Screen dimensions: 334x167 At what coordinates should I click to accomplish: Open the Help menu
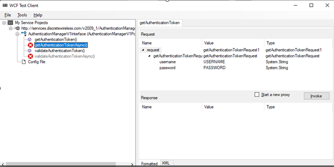pyautogui.click(x=38, y=15)
